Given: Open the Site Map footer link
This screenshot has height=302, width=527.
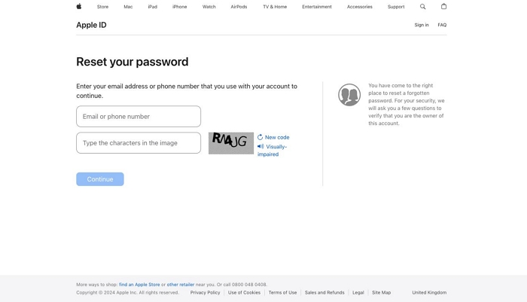Looking at the screenshot, I should coord(382,292).
